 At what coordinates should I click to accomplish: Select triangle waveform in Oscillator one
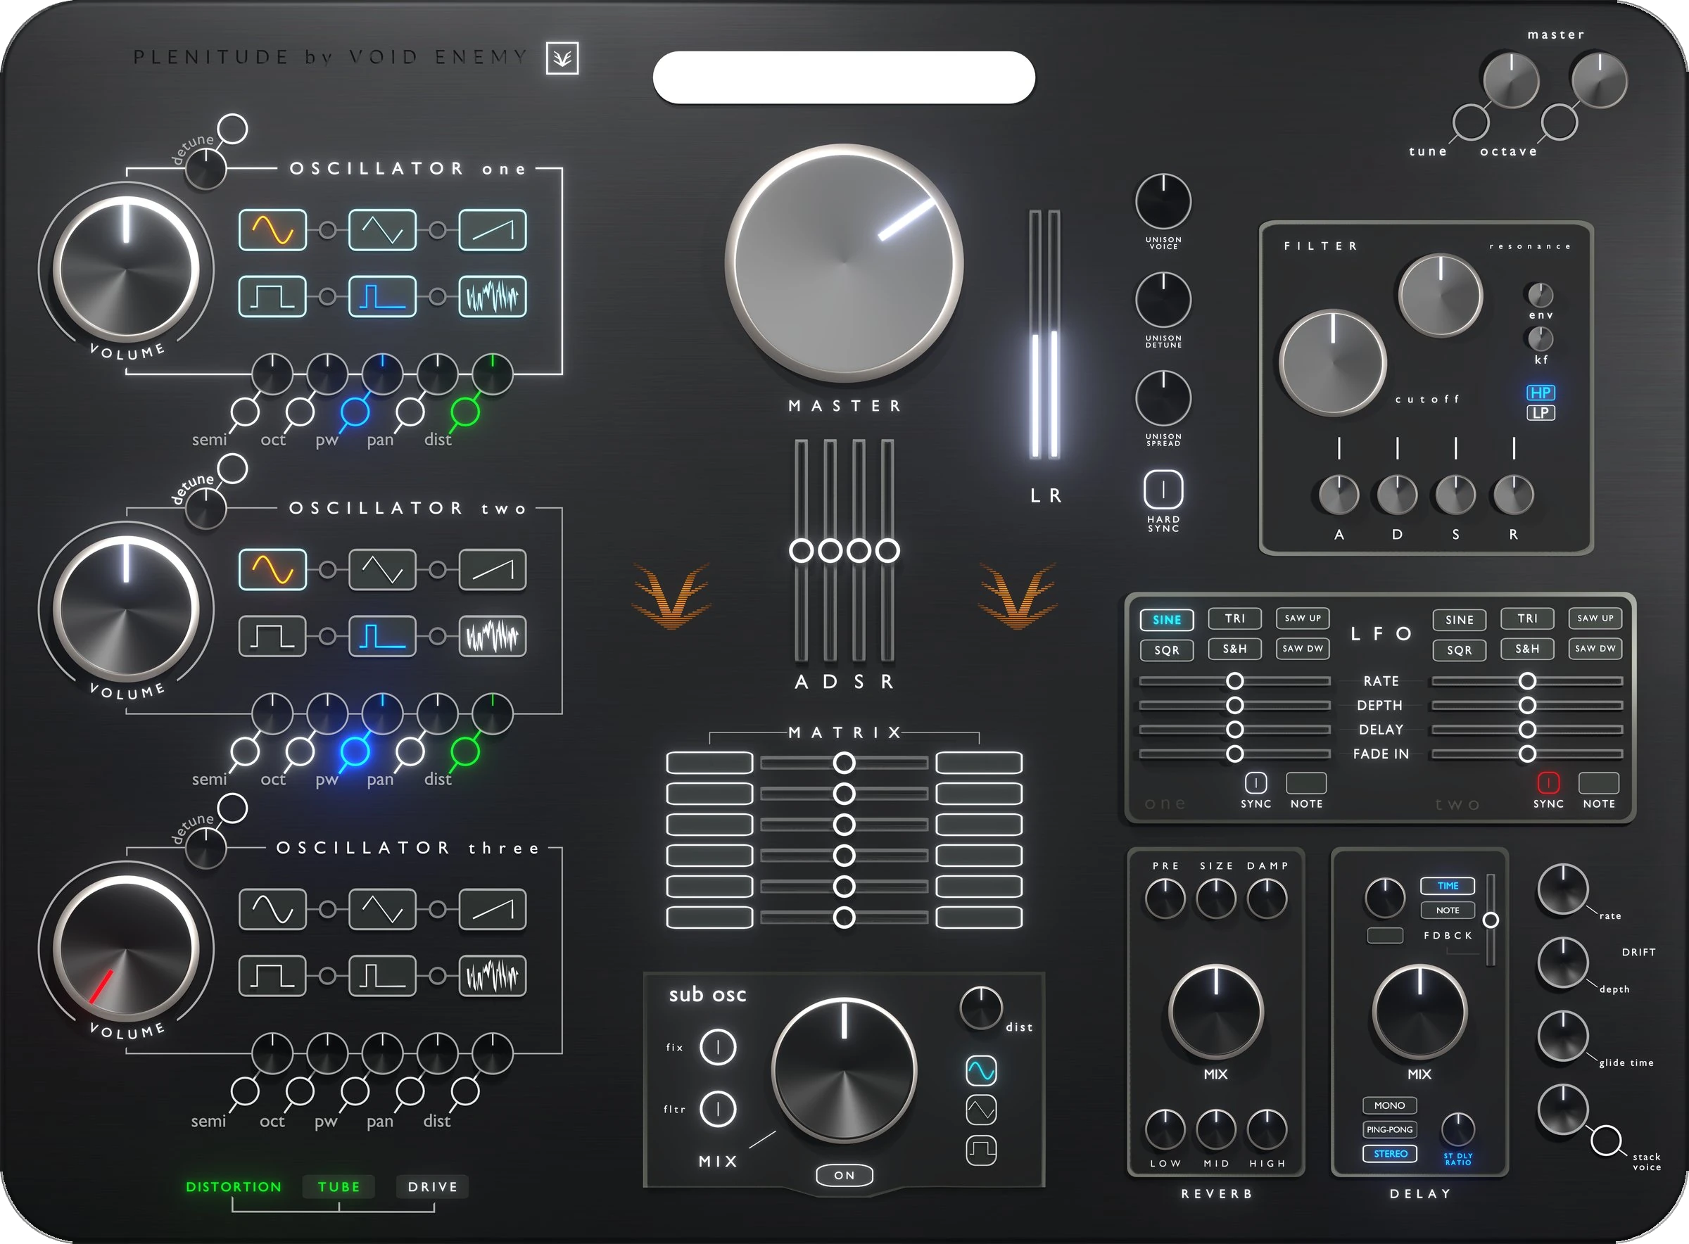[383, 229]
